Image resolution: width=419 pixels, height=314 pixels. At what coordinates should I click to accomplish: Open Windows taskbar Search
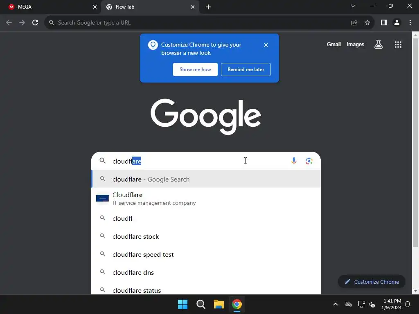click(200, 304)
